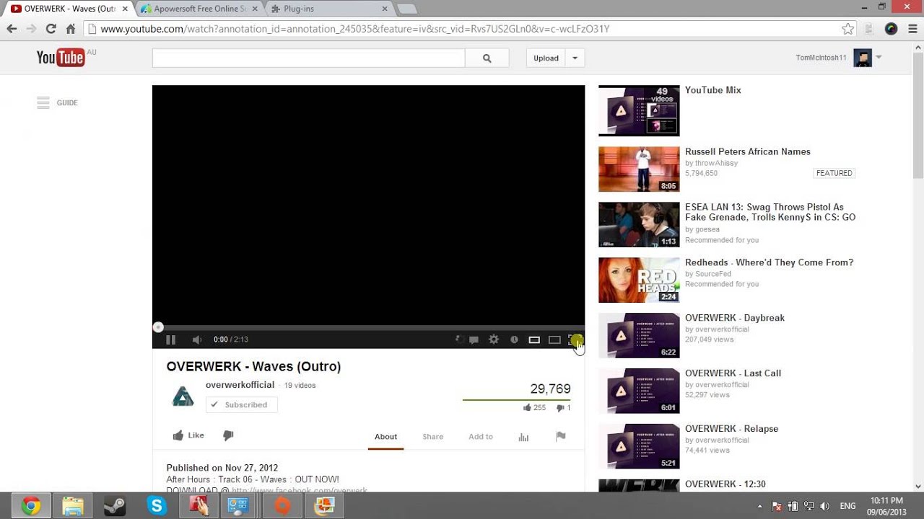Click the browser home icon
This screenshot has height=519, width=924.
(70, 29)
